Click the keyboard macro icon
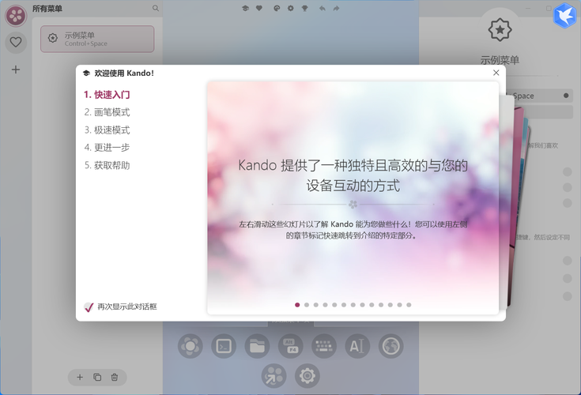The width and height of the screenshot is (581, 395). [x=324, y=345]
